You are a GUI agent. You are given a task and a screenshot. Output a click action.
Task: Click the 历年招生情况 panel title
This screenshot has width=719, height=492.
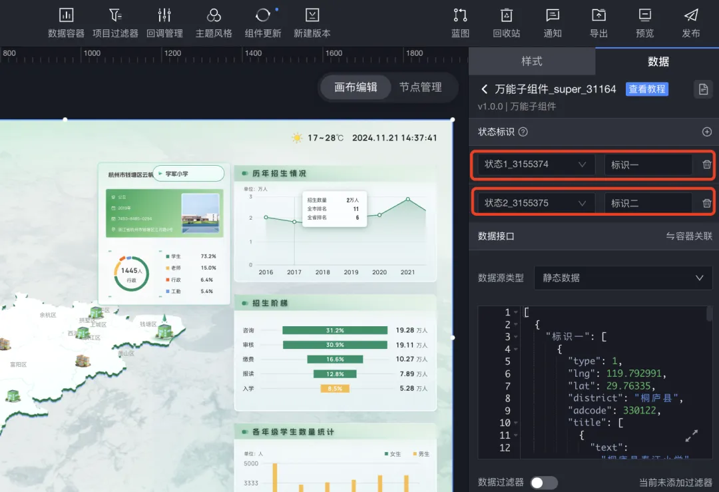pos(279,173)
